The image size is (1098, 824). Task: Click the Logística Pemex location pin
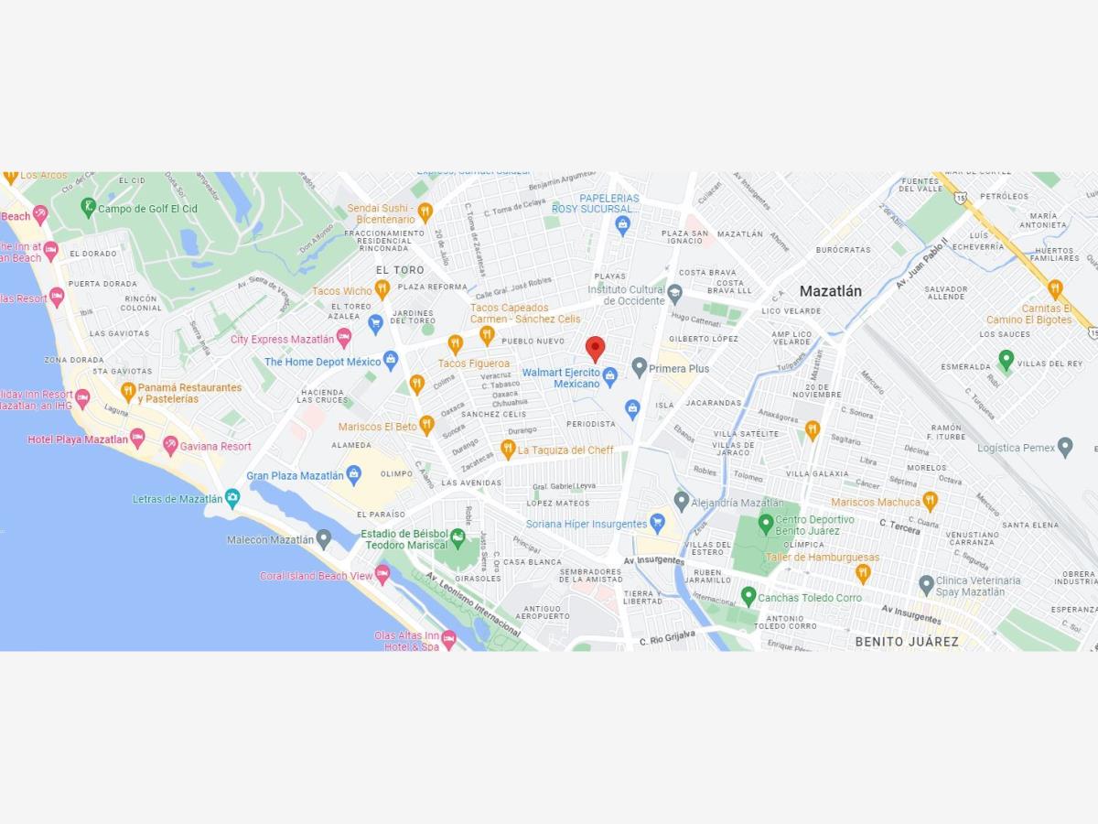[1065, 447]
